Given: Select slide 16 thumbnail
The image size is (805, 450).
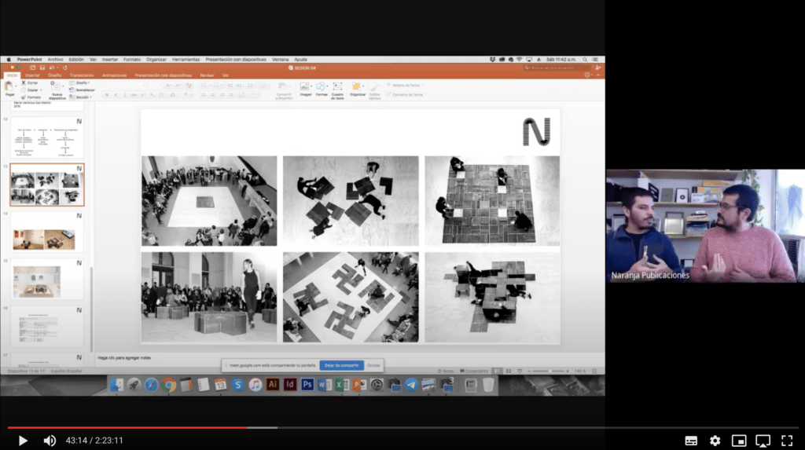Looking at the screenshot, I should coord(46,327).
